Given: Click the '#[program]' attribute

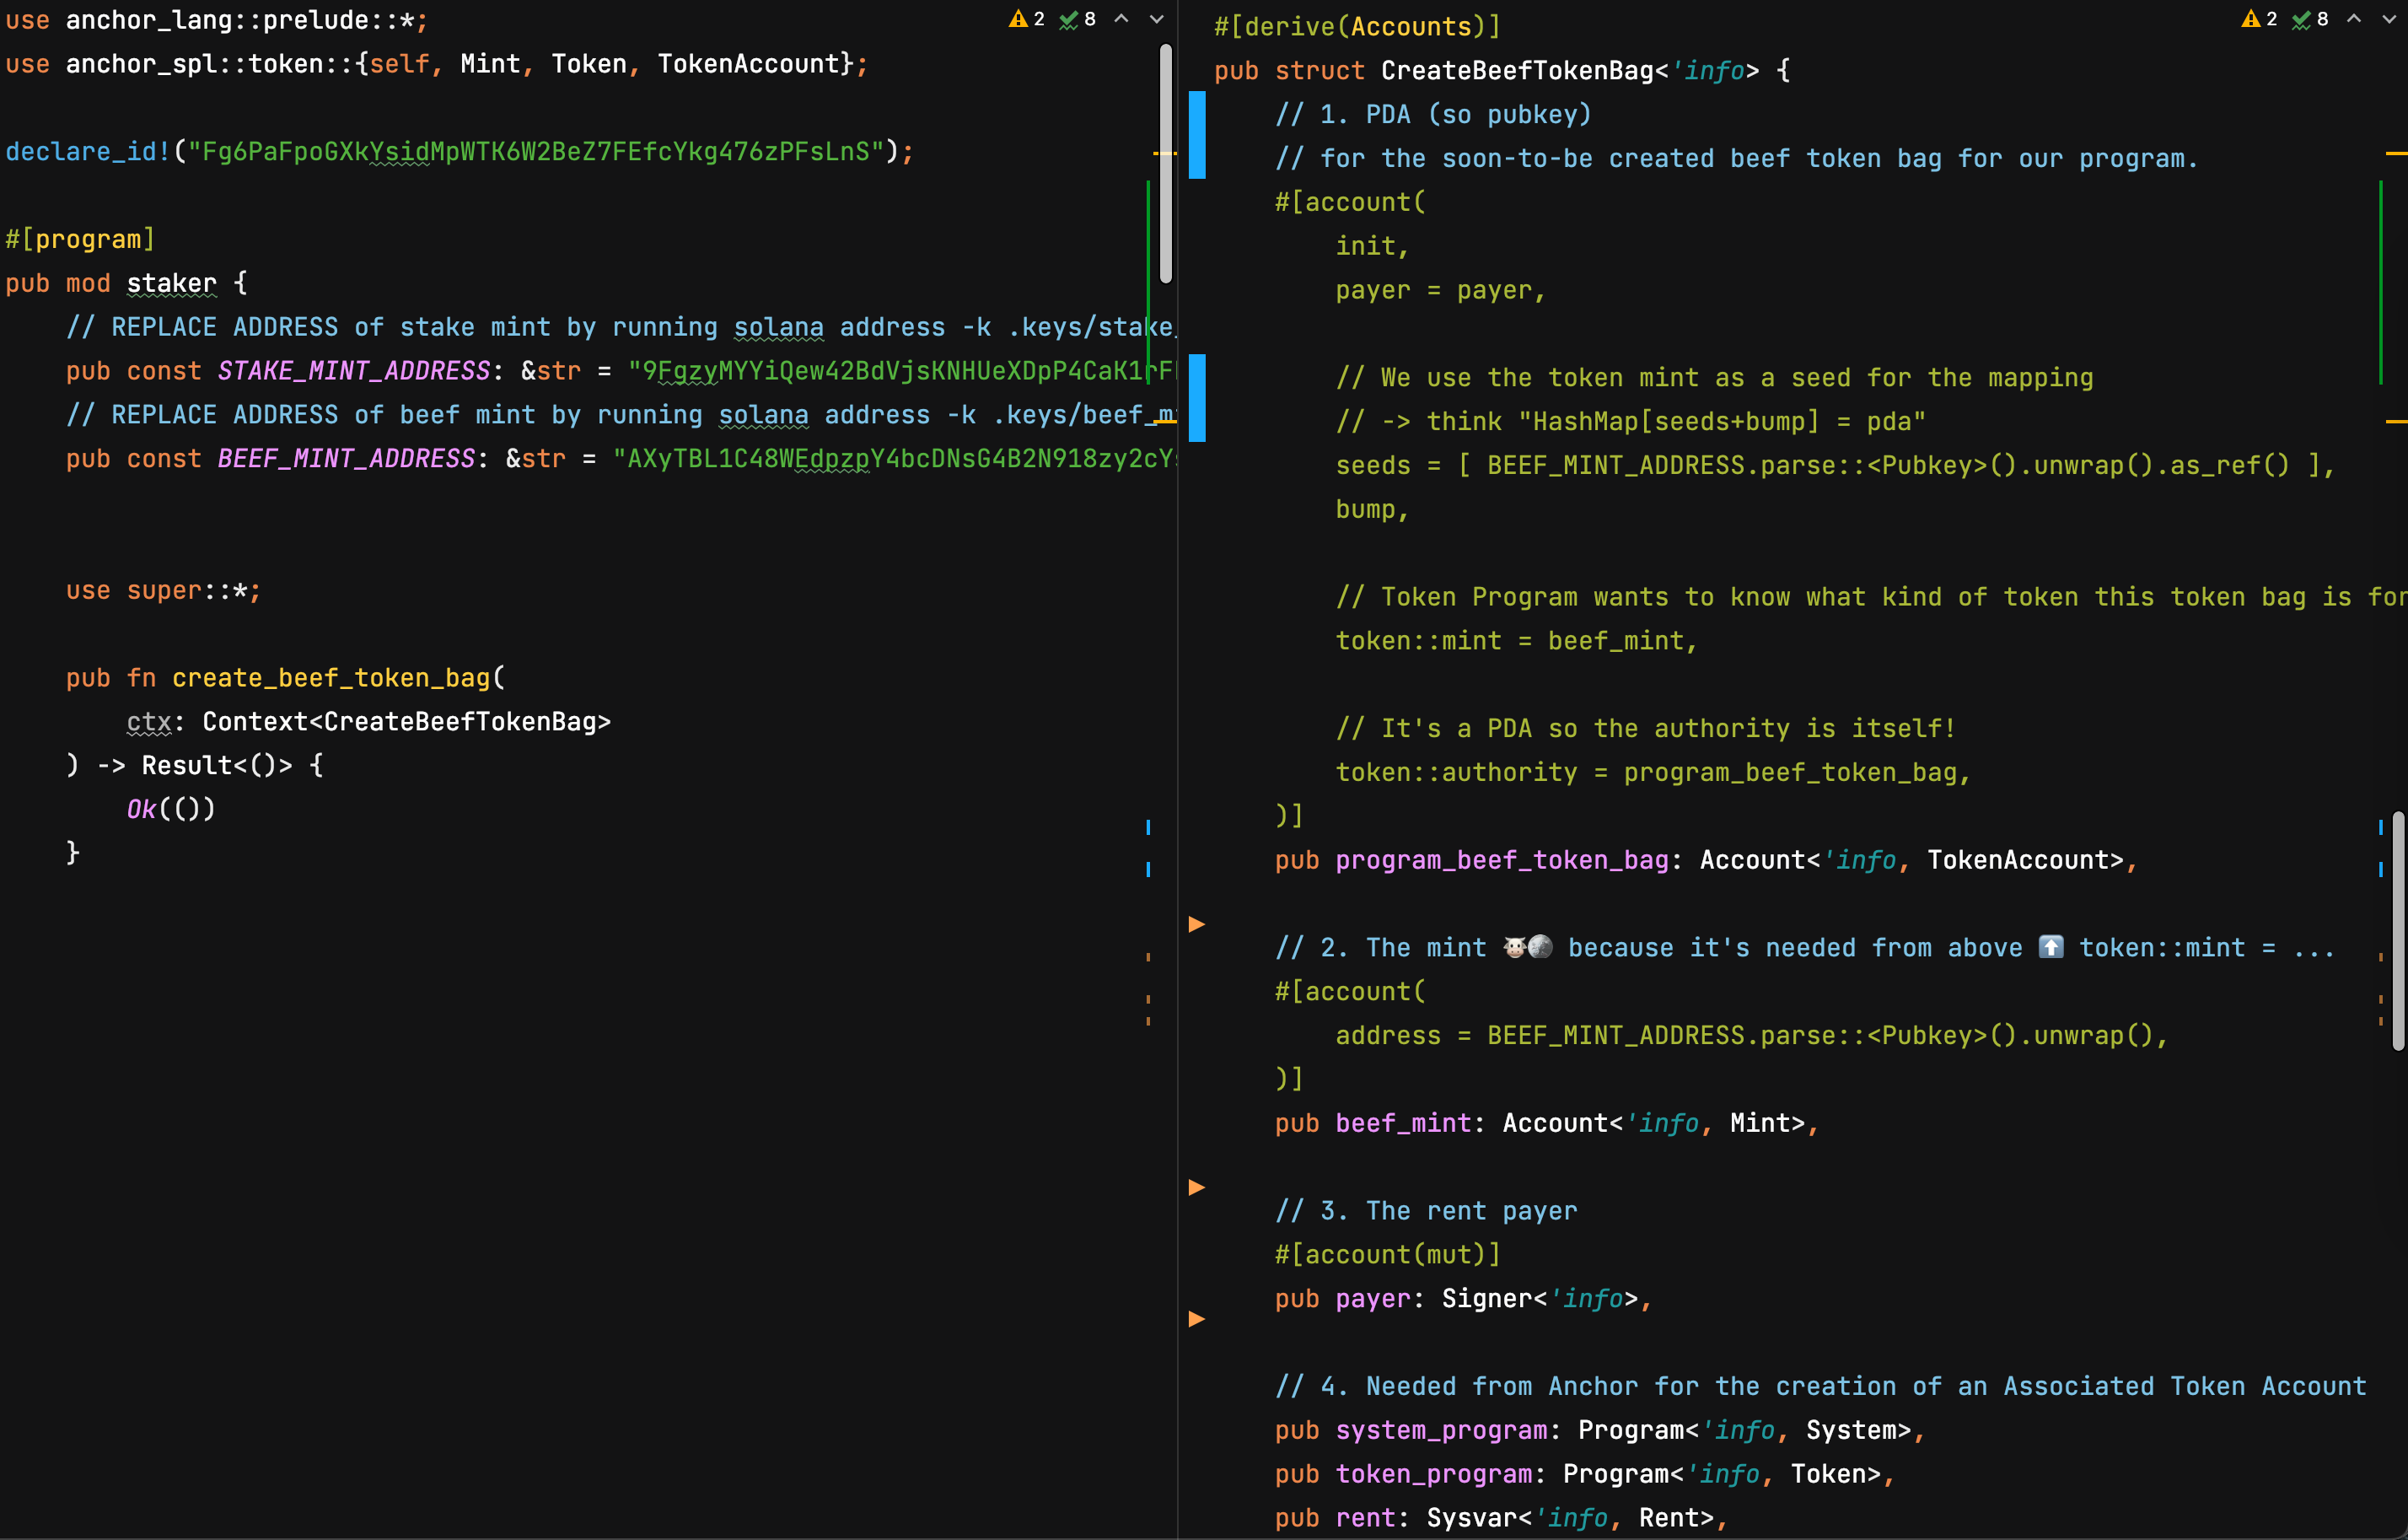Looking at the screenshot, I should click(x=81, y=239).
